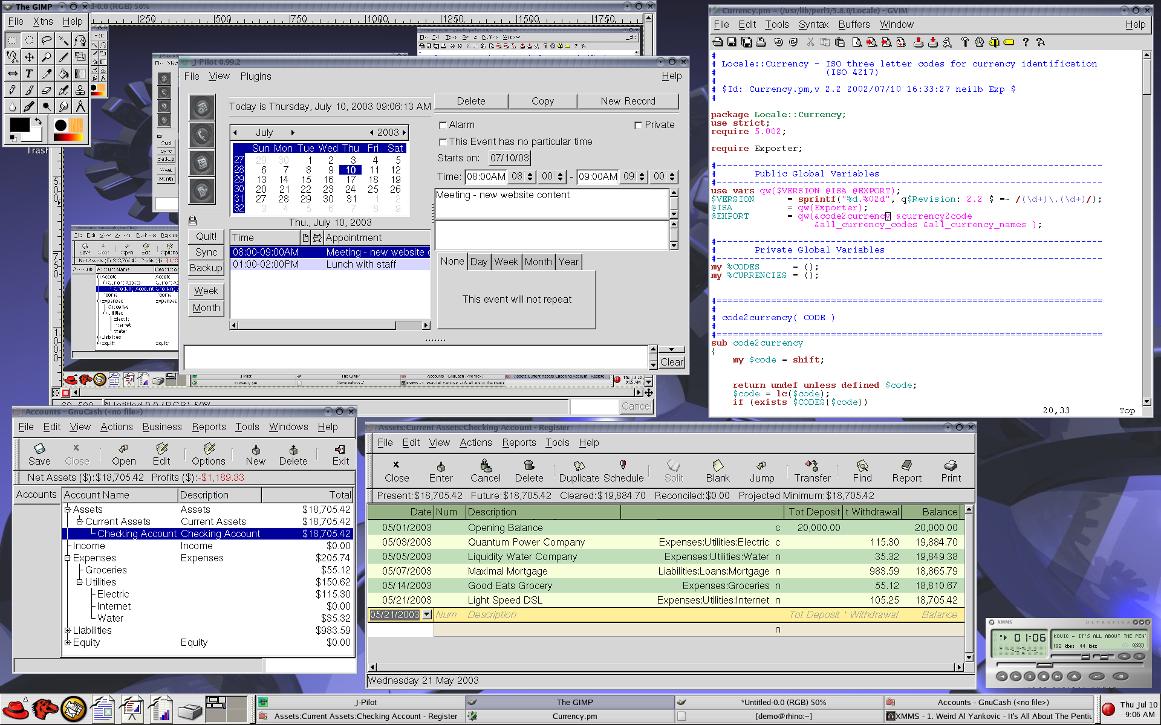Screen dimensions: 1161x725
Task: Go to next month arrow beside July
Action: tap(293, 133)
